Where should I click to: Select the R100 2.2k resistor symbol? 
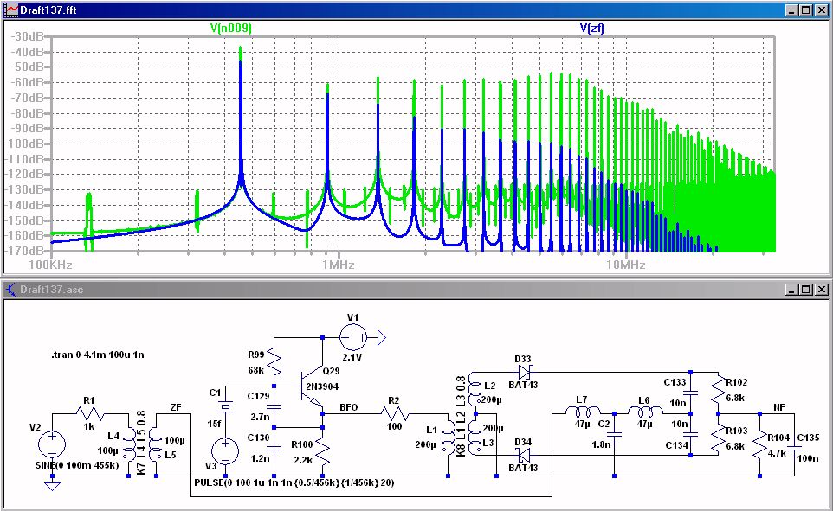[322, 452]
